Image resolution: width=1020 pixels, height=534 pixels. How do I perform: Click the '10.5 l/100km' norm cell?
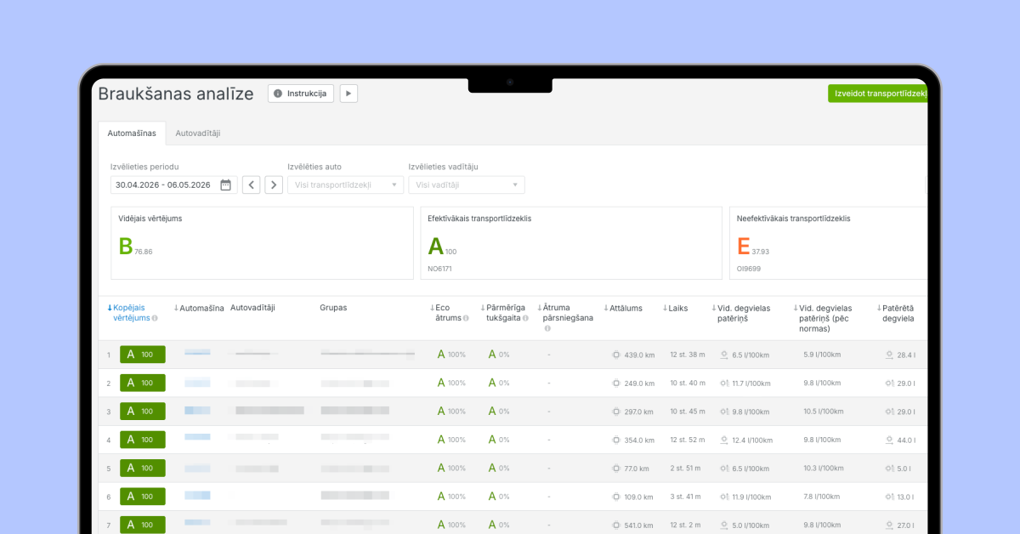pos(822,412)
